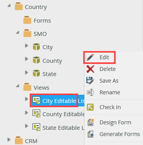Screen dimensions: 143x145
Task: Click the State SmartObject cube icon
Action: click(36, 73)
